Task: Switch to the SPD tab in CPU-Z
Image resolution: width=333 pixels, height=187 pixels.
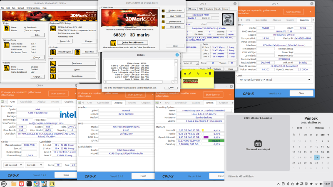Action: point(201,9)
